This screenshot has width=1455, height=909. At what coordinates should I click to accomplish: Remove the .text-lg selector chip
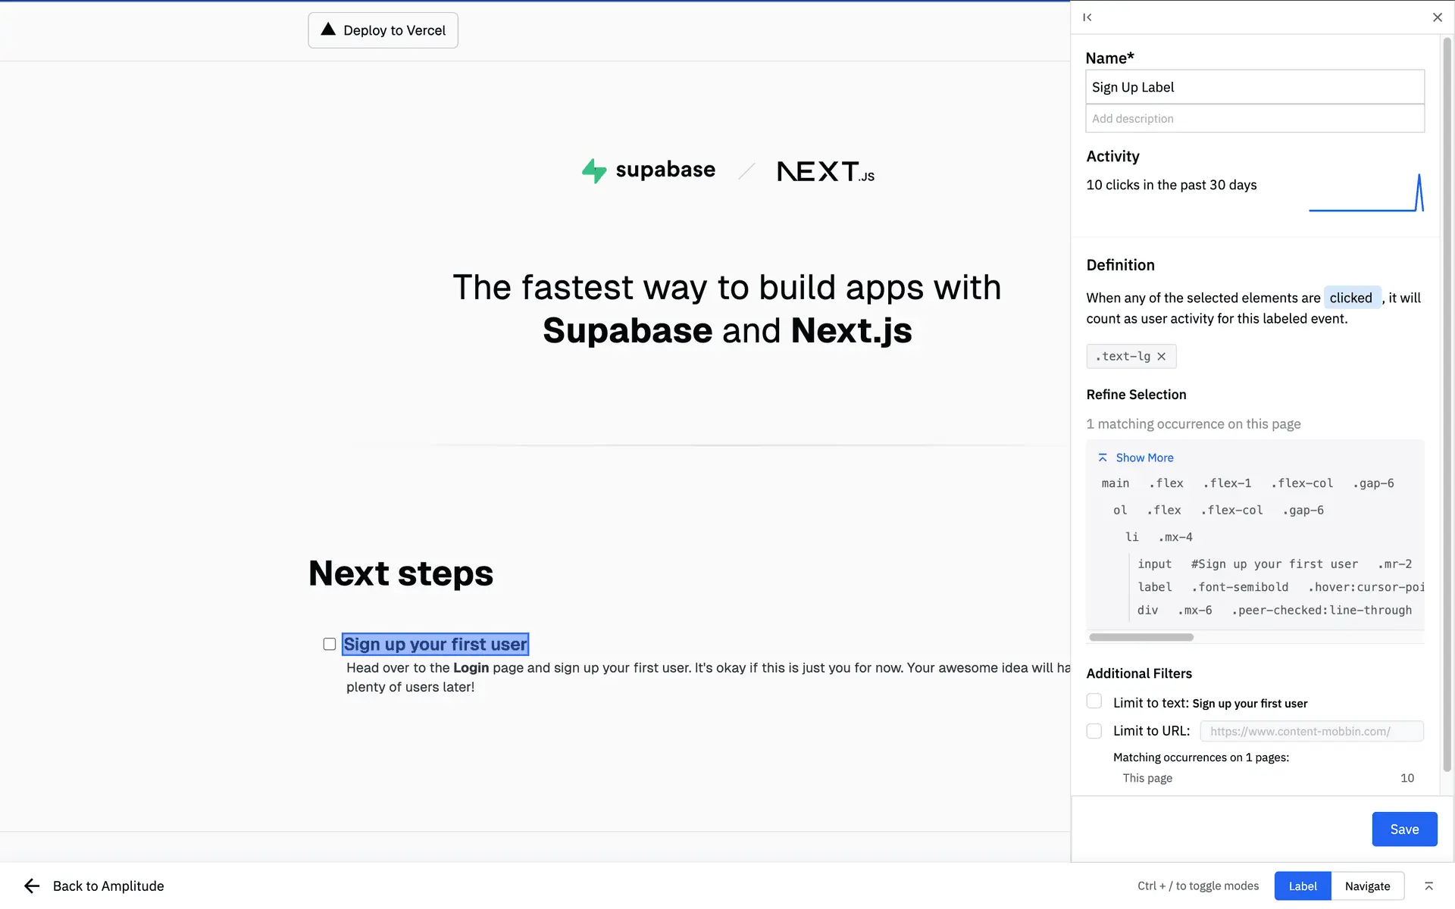(x=1161, y=356)
